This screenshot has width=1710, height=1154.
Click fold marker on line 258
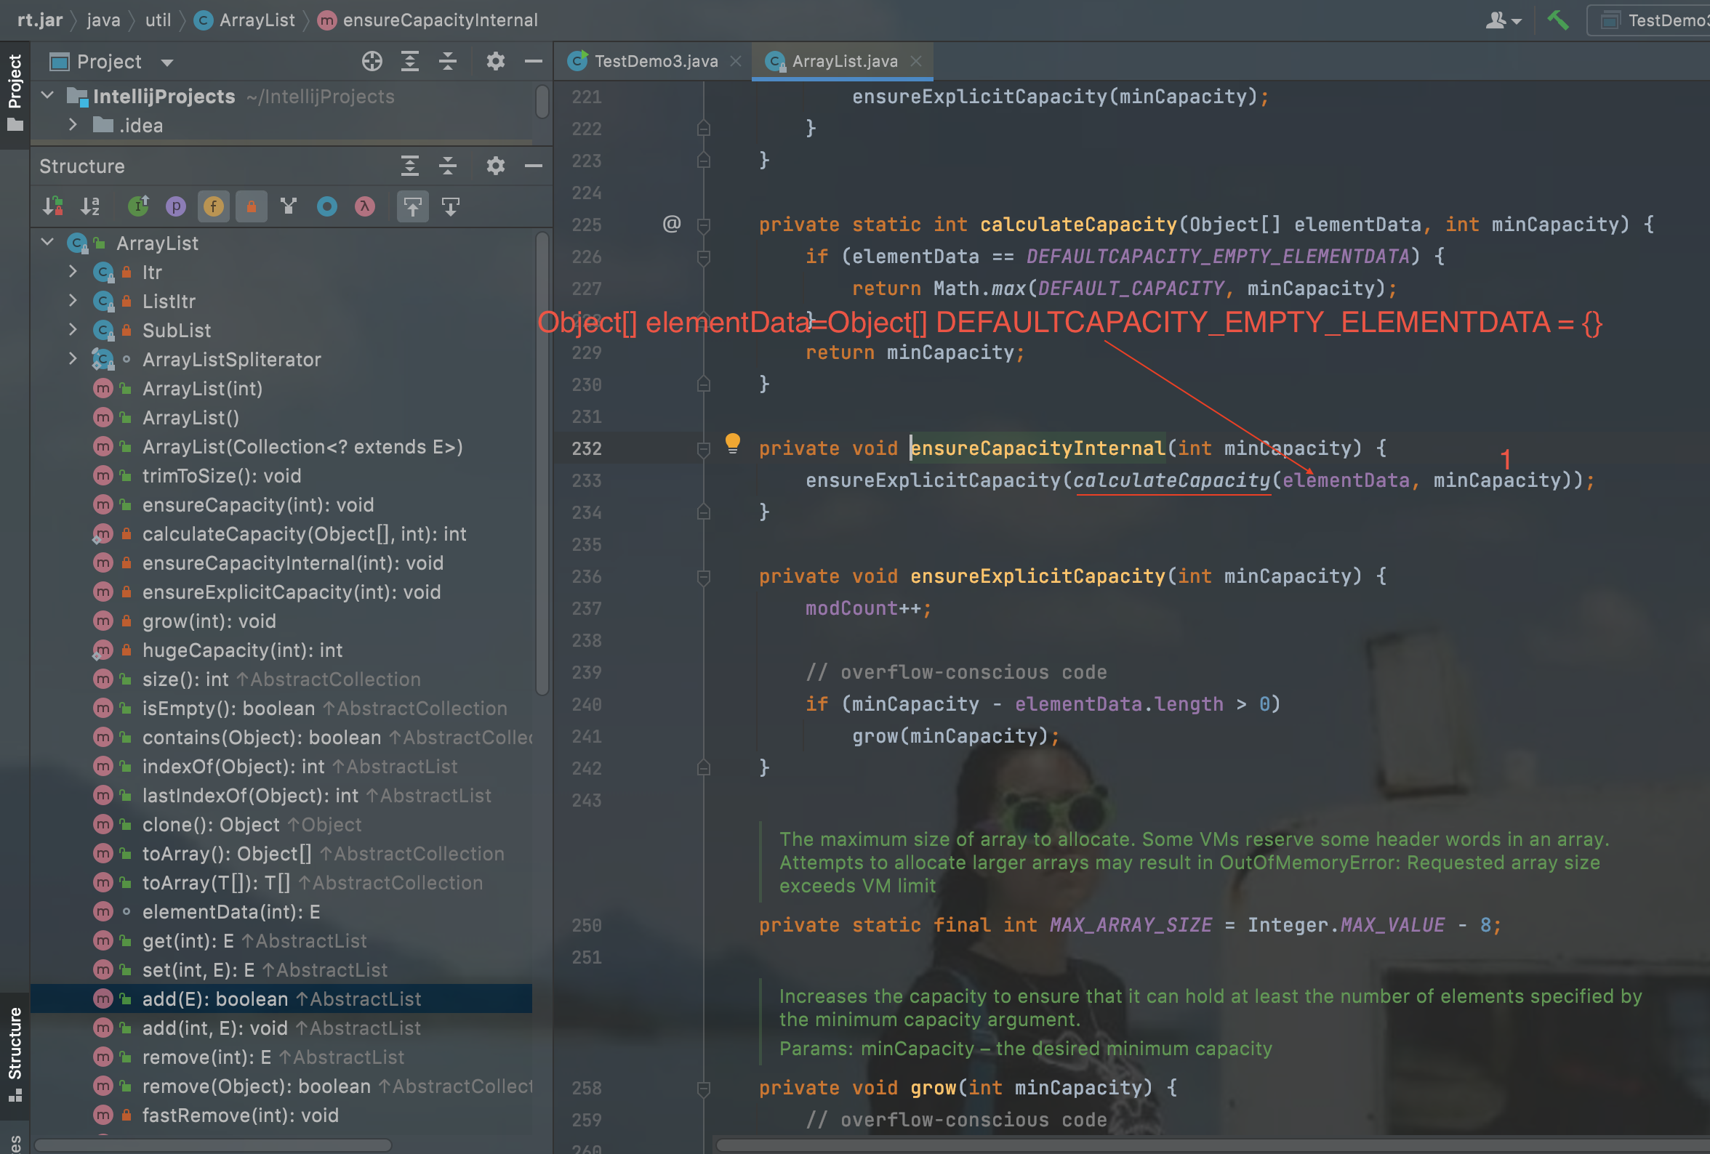[x=704, y=1088]
